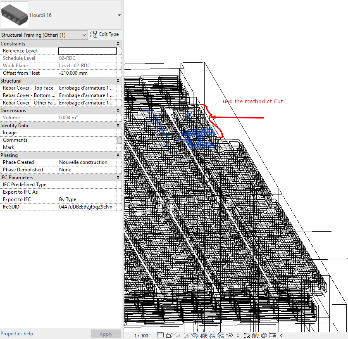Toggle the Show Analytical Model icon

pos(255,335)
